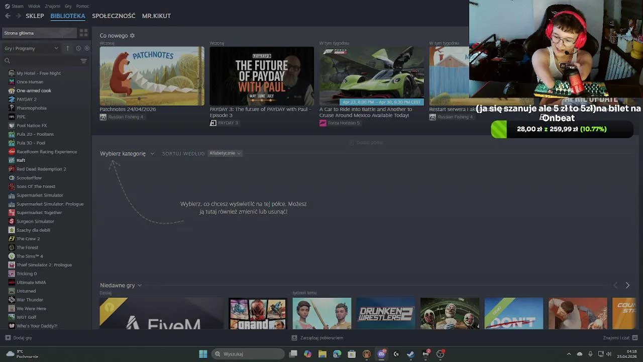Go back with the navigation left arrow

(8, 16)
